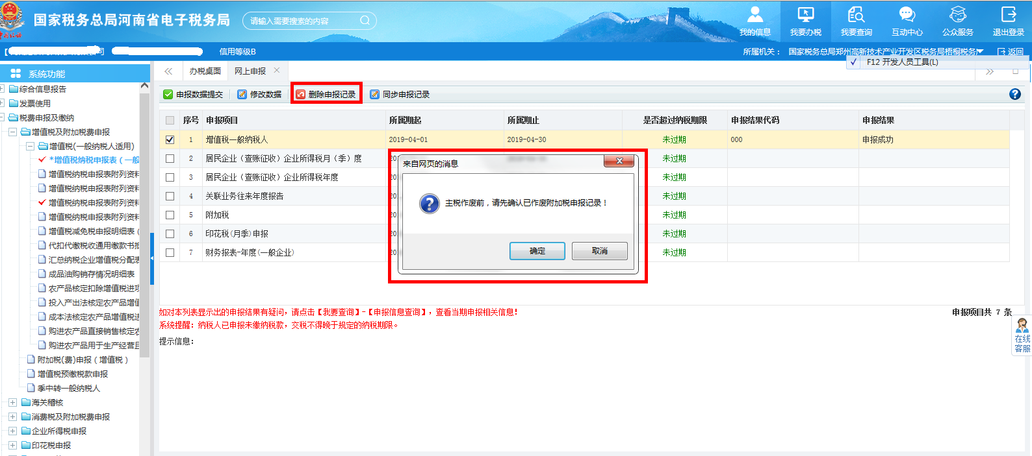
Task: Uncheck the 增值税一般纳税人 row checkbox
Action: coord(170,139)
